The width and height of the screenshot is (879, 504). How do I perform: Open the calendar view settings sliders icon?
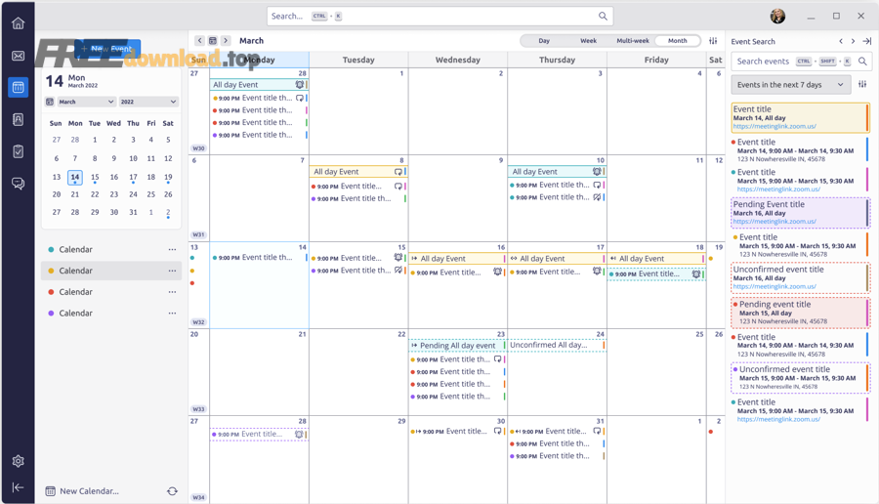coord(713,40)
